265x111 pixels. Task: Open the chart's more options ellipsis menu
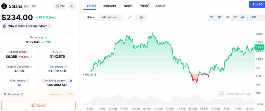263,17
